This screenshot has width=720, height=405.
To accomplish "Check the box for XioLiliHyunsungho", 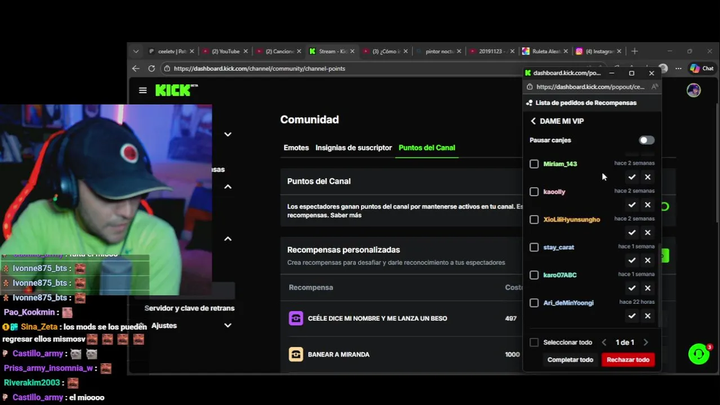I will pyautogui.click(x=534, y=219).
